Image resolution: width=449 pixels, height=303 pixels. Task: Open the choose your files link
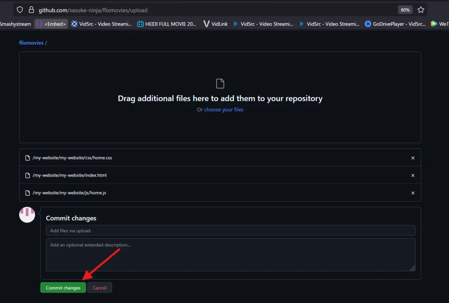pyautogui.click(x=224, y=109)
